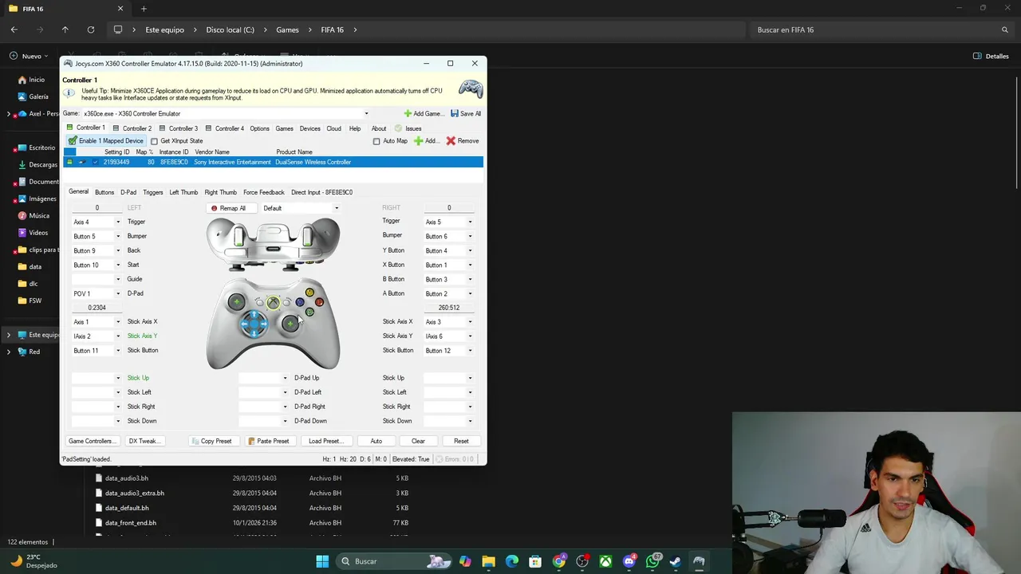Screen dimensions: 1021x574
Task: Click the blue X button on controller image
Action: pos(300,302)
